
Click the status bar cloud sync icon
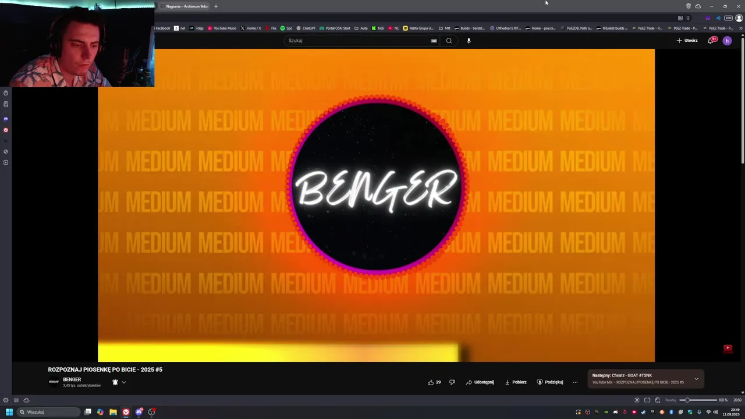[x=26, y=400]
